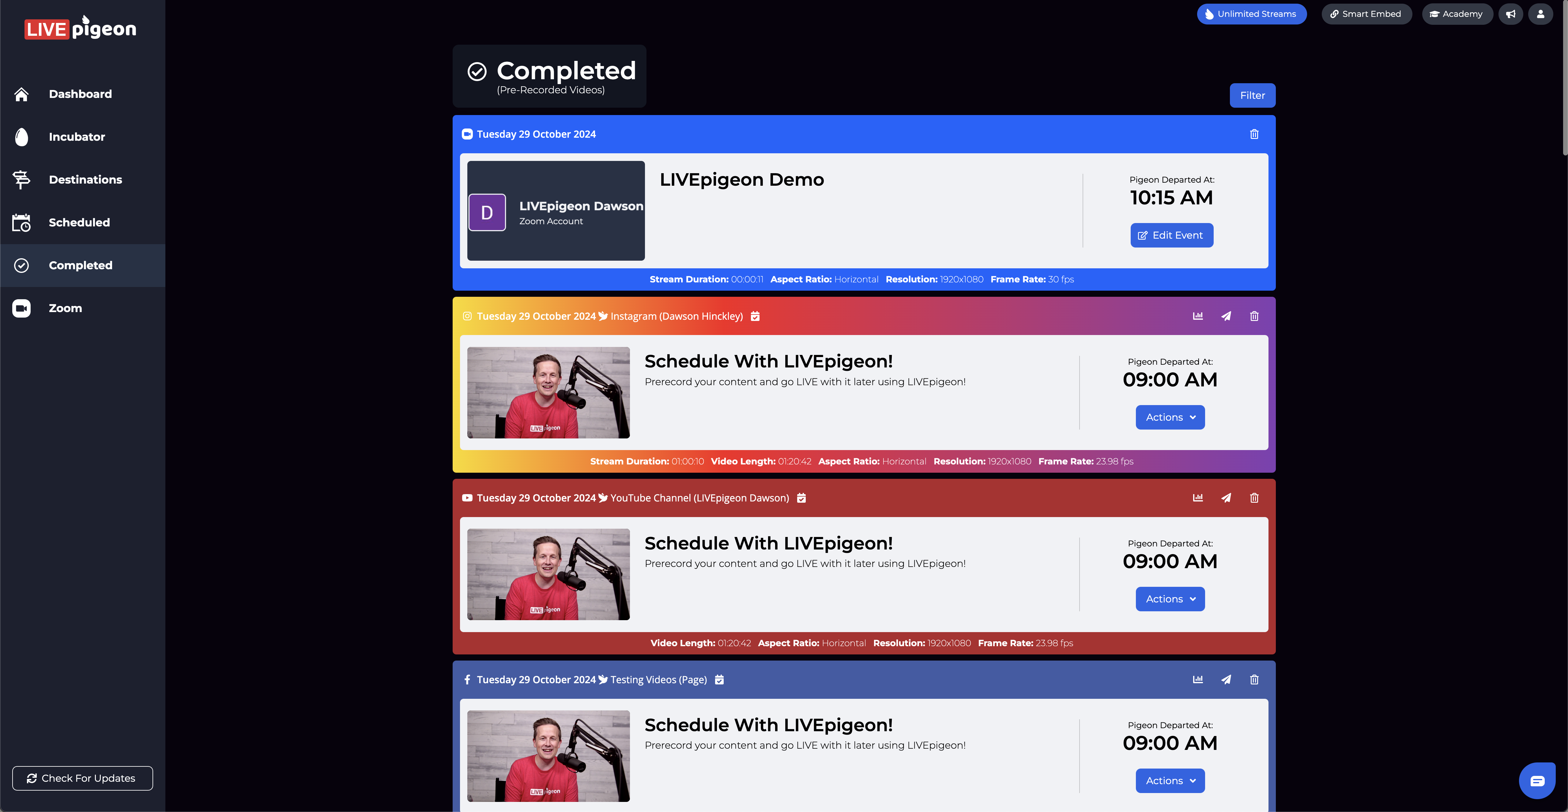Delete the LIVEpigeon Demo Zoom event
Screen dimensions: 1568x812
[1254, 134]
